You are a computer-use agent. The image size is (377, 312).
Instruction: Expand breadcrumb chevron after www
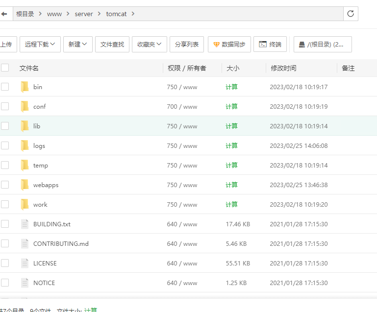(x=68, y=14)
